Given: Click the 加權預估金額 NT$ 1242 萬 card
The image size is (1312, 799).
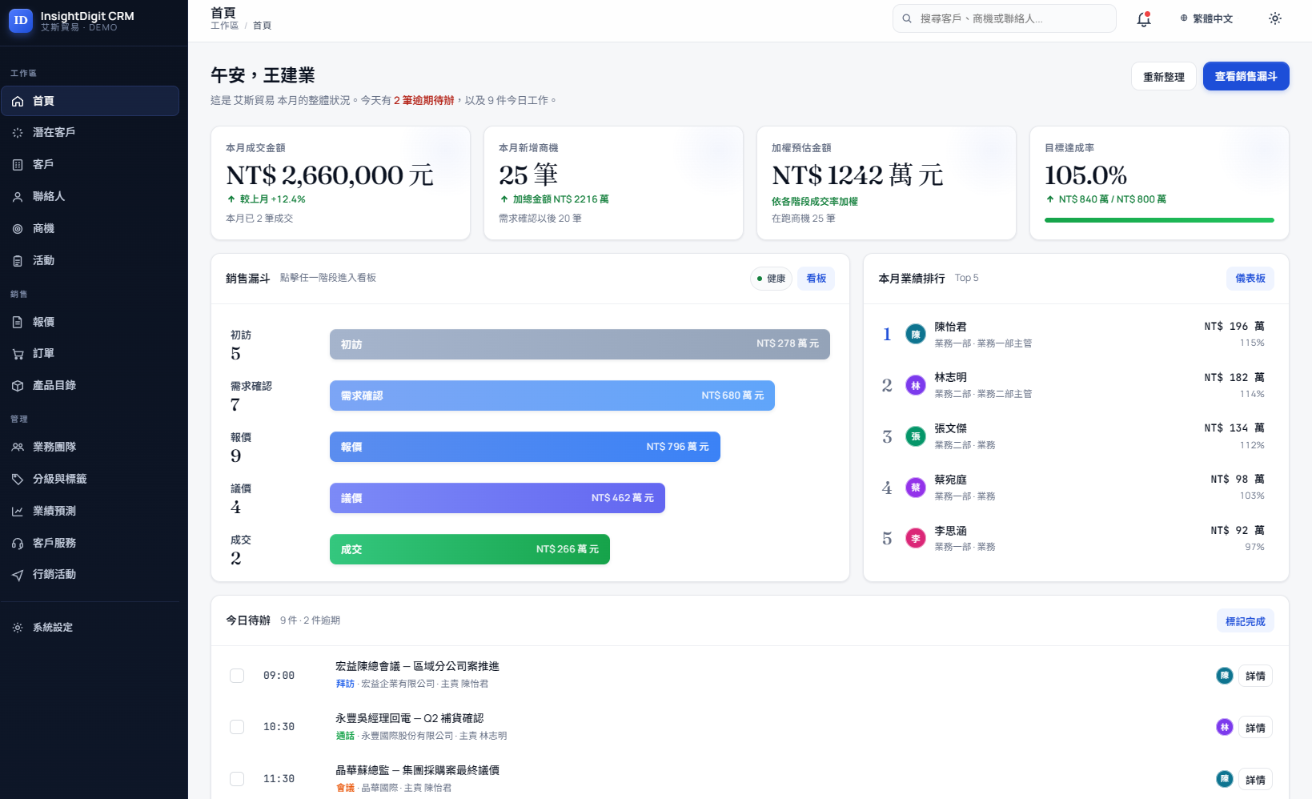Looking at the screenshot, I should click(886, 183).
